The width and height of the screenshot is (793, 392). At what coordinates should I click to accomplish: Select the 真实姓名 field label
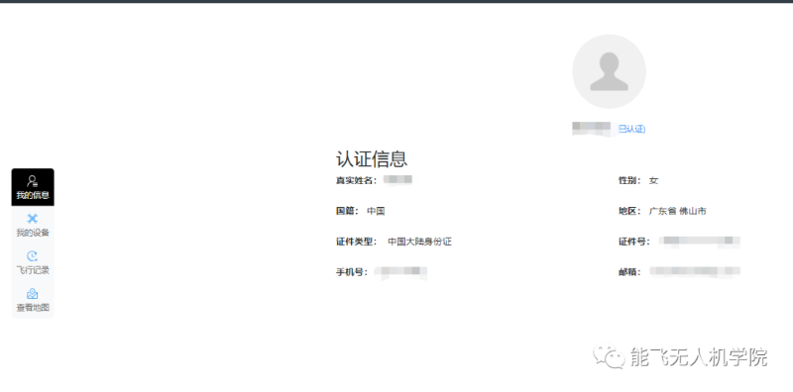click(x=356, y=180)
